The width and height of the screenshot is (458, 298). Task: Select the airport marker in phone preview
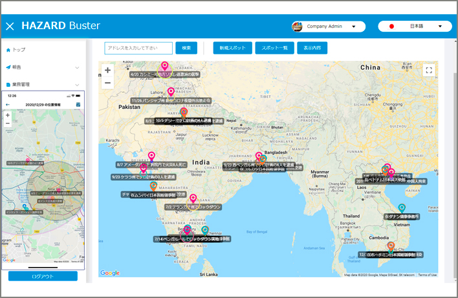point(25,208)
